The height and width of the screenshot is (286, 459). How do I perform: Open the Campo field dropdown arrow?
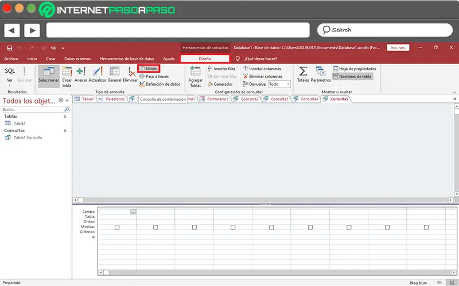click(x=133, y=212)
